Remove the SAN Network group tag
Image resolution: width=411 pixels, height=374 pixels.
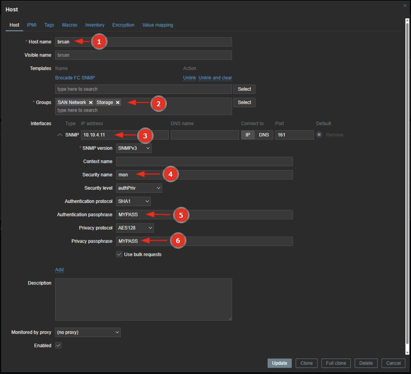point(91,102)
